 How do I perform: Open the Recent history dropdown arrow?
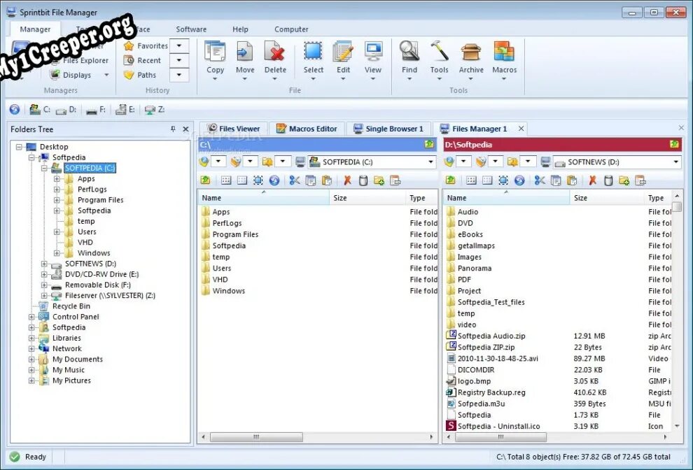(x=179, y=60)
